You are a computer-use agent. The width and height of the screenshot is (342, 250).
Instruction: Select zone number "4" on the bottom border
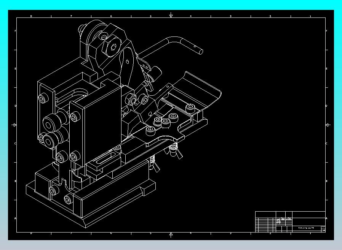click(191, 233)
